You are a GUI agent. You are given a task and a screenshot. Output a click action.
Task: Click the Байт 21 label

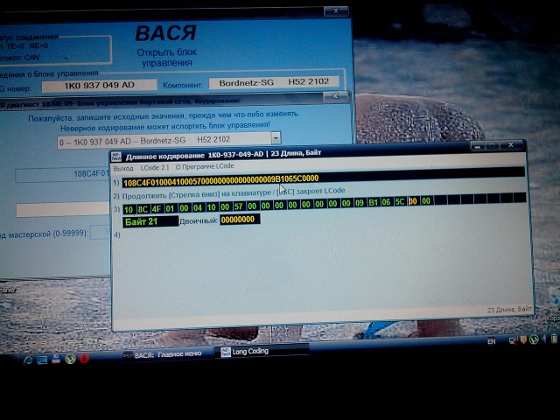[150, 221]
